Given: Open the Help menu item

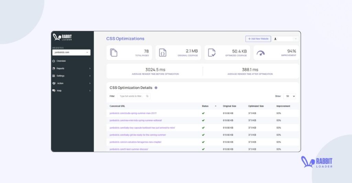Looking at the screenshot, I should [x=59, y=91].
